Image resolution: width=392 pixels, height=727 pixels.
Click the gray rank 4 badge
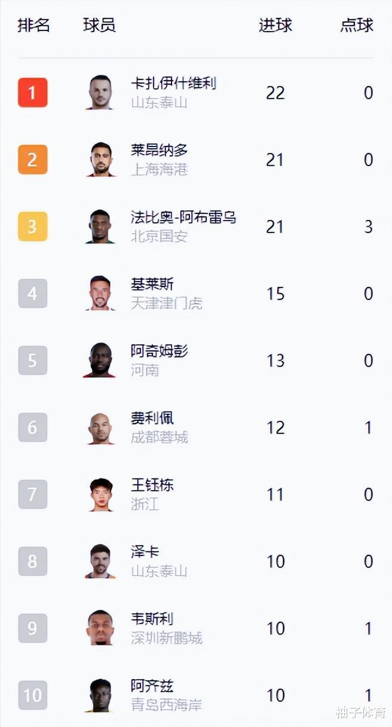click(x=32, y=294)
